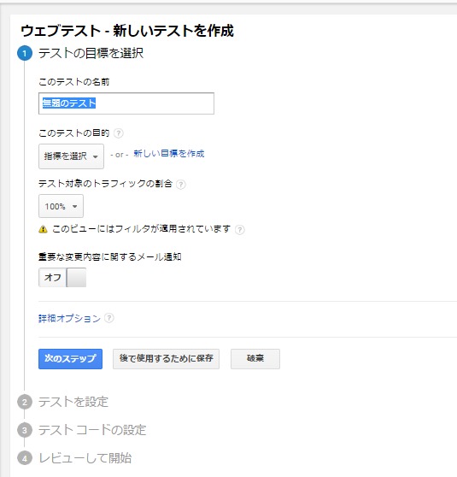Click the step 2 grey circle icon

click(25, 402)
